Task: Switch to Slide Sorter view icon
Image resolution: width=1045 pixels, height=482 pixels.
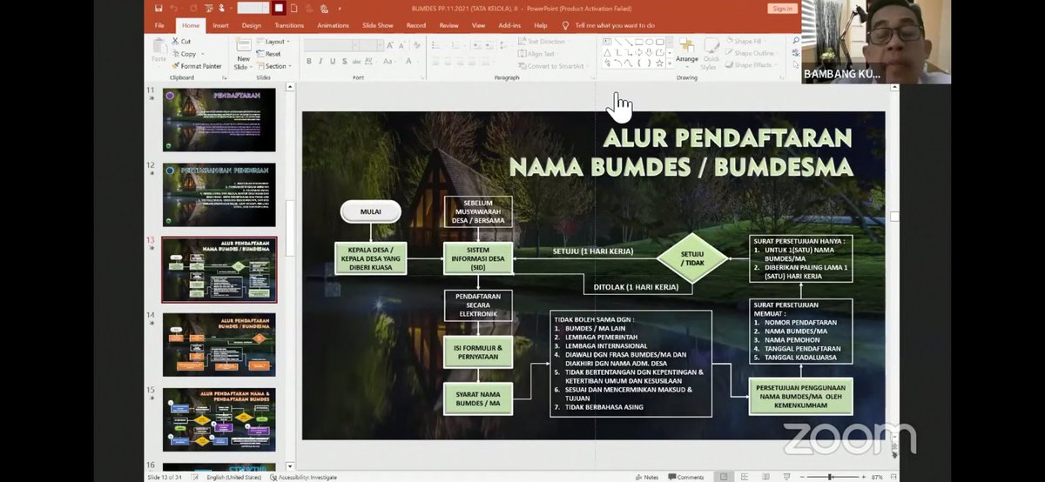Action: [x=745, y=477]
